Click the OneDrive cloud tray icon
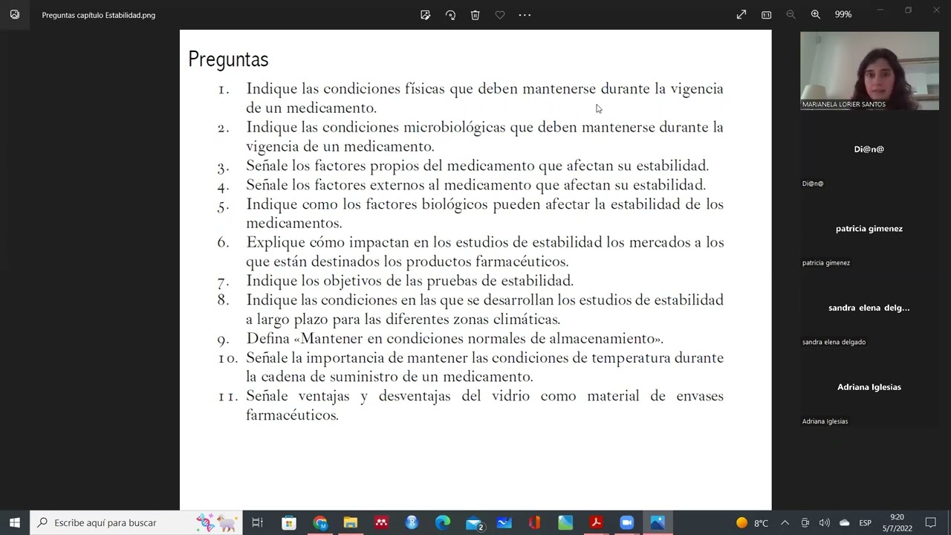 (844, 522)
